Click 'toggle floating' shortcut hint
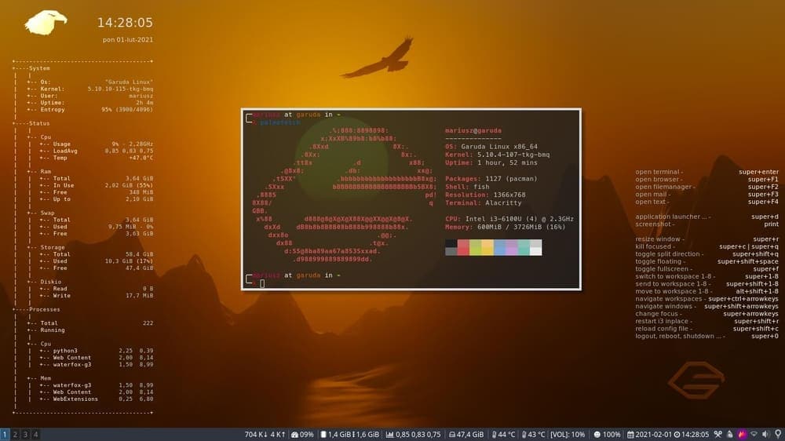 click(x=707, y=261)
